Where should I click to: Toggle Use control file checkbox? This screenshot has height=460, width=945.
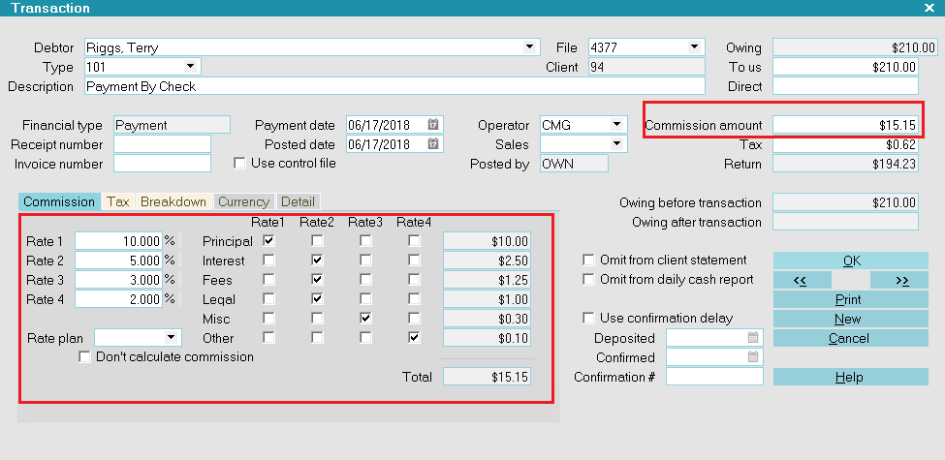(239, 163)
